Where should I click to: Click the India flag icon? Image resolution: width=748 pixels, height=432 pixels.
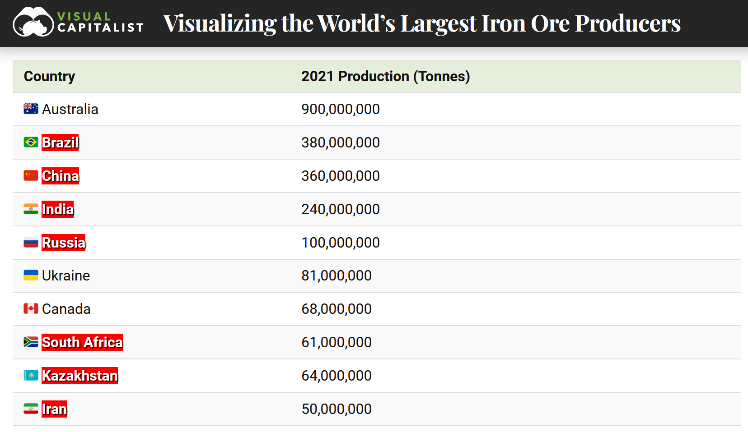tap(31, 209)
